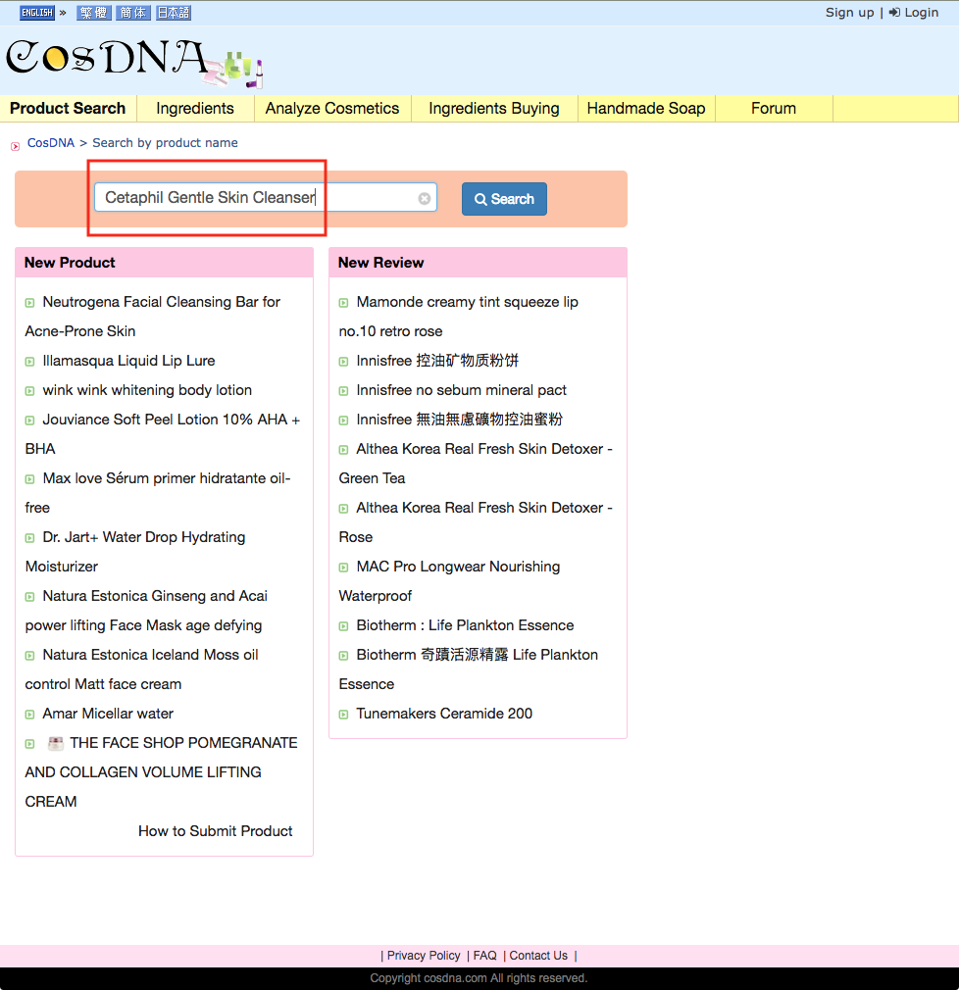Open the Forum tab
The height and width of the screenshot is (990, 959).
click(774, 109)
